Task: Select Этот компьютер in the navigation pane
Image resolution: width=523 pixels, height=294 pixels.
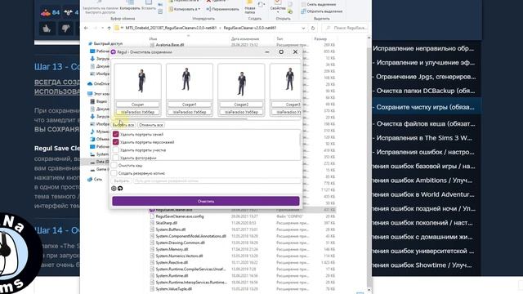Action: [x=99, y=94]
